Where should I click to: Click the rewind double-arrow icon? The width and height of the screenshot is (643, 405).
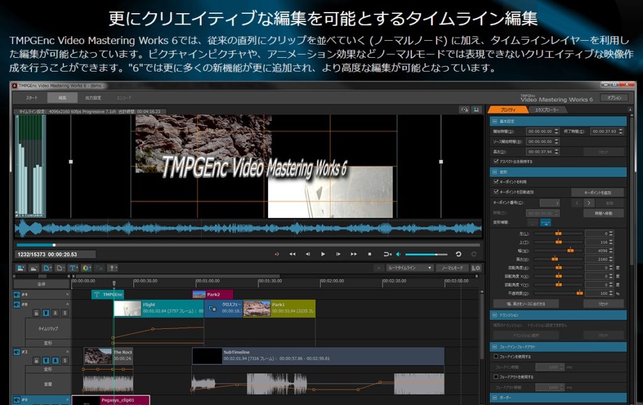click(292, 254)
